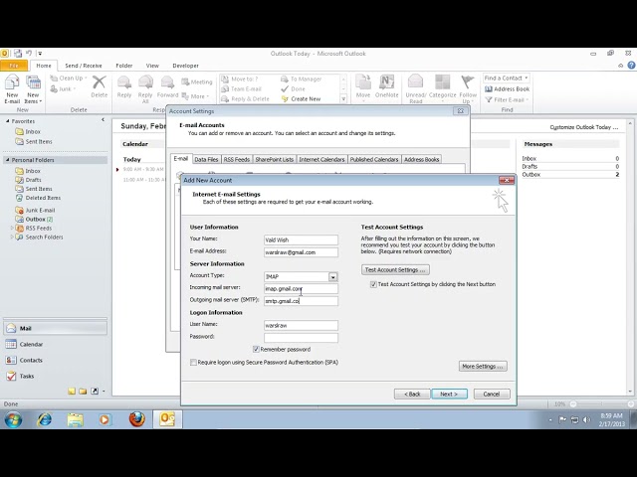Select Data Files tab in Account Settings
The width and height of the screenshot is (637, 477).
click(206, 159)
